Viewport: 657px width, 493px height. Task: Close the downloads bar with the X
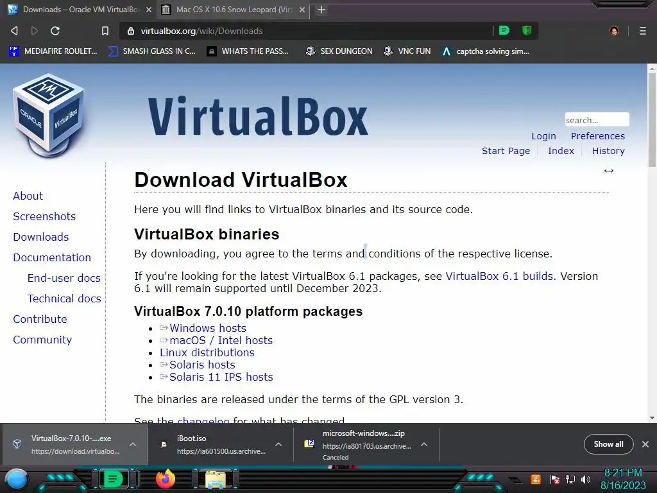click(x=645, y=444)
